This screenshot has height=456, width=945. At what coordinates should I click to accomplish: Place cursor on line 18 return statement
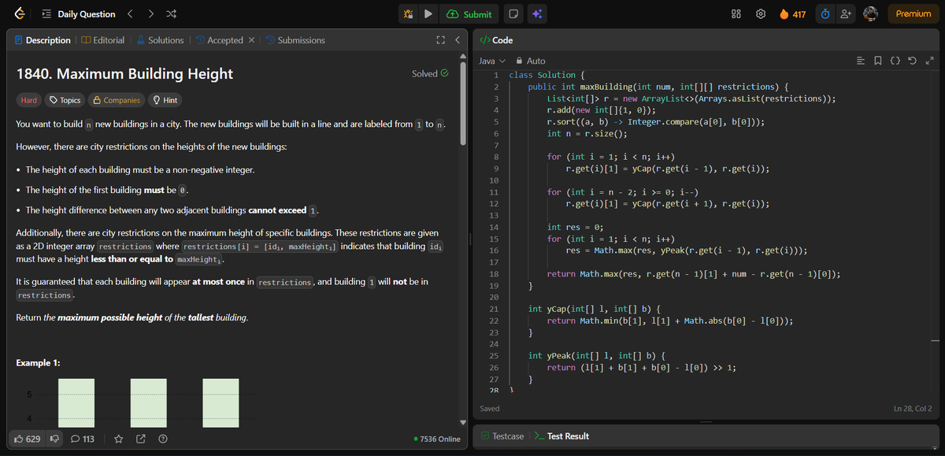694,274
